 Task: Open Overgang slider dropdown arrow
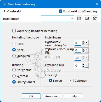click(x=87, y=66)
